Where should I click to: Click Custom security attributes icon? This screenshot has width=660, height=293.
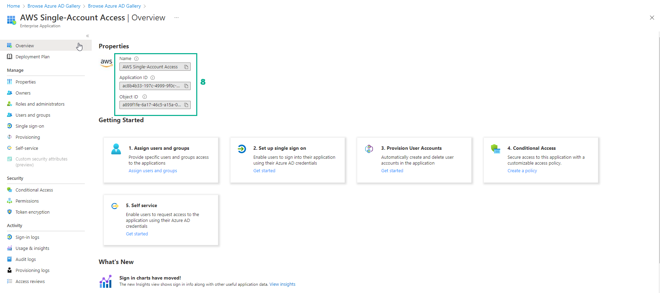pyautogui.click(x=10, y=159)
